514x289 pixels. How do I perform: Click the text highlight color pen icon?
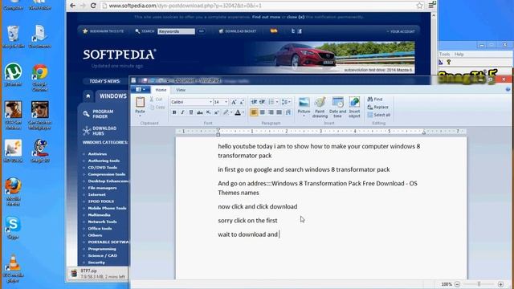(x=226, y=112)
